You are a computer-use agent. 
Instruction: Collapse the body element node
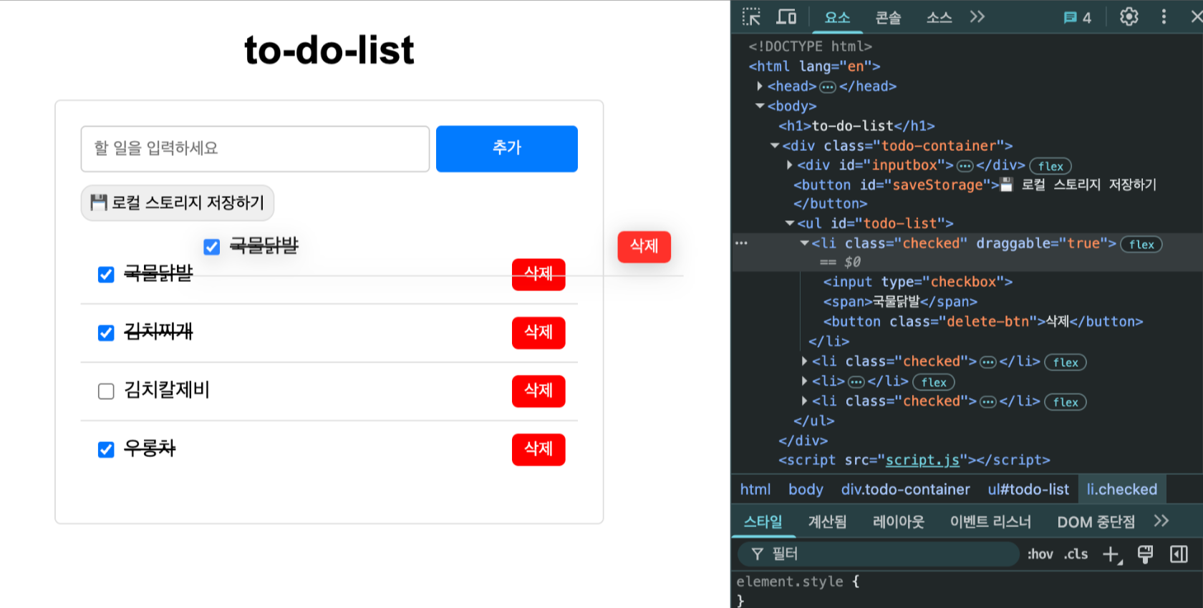pos(760,106)
